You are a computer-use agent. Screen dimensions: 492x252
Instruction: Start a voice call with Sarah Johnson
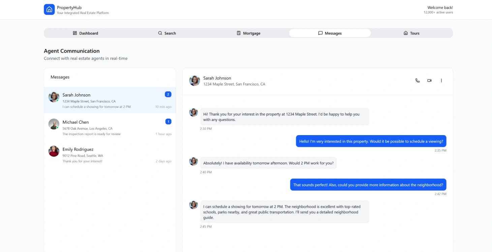coord(417,81)
